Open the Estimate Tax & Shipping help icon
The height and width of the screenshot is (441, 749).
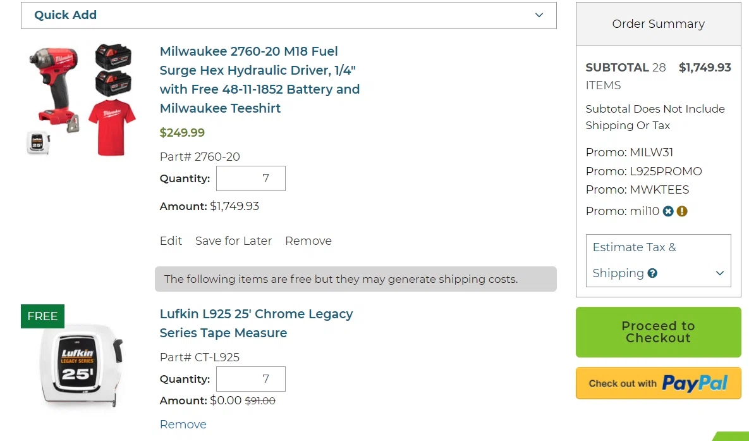(x=652, y=273)
